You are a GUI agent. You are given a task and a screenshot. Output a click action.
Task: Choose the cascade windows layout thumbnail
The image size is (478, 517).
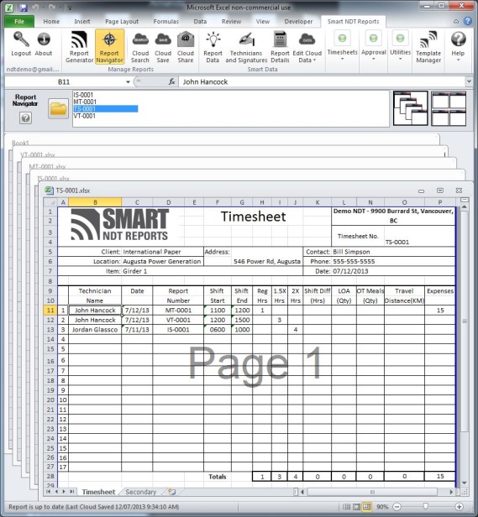pos(410,108)
